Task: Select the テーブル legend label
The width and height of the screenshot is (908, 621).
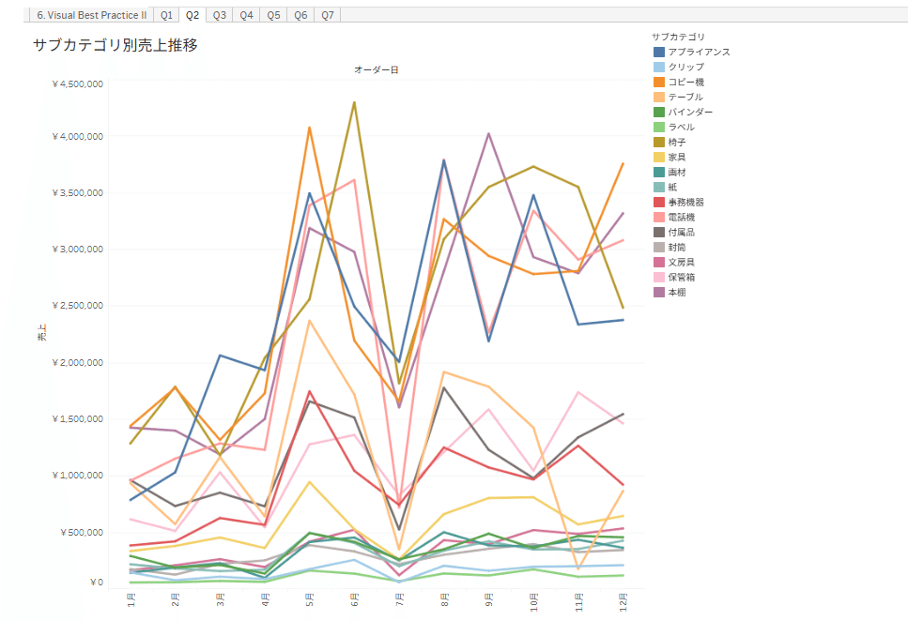Action: pos(685,97)
